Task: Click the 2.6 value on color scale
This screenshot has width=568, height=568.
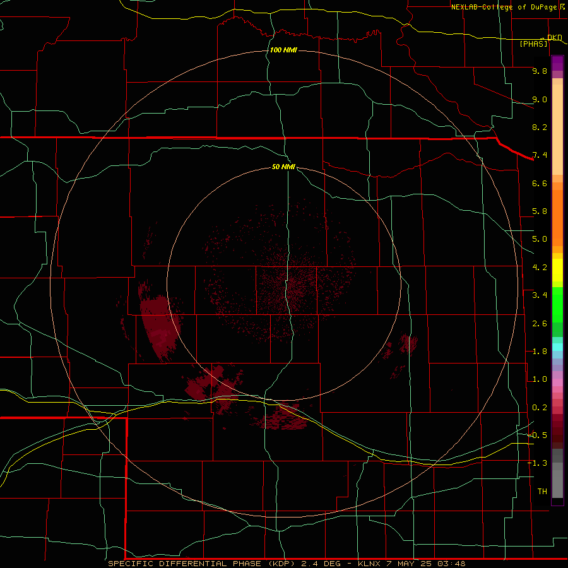Action: pyautogui.click(x=540, y=324)
